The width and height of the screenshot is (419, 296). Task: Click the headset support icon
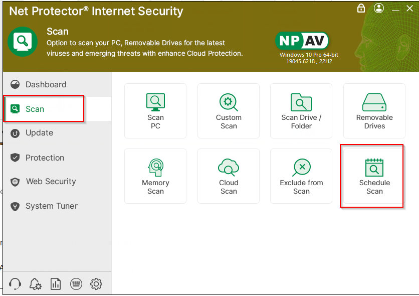[15, 284]
